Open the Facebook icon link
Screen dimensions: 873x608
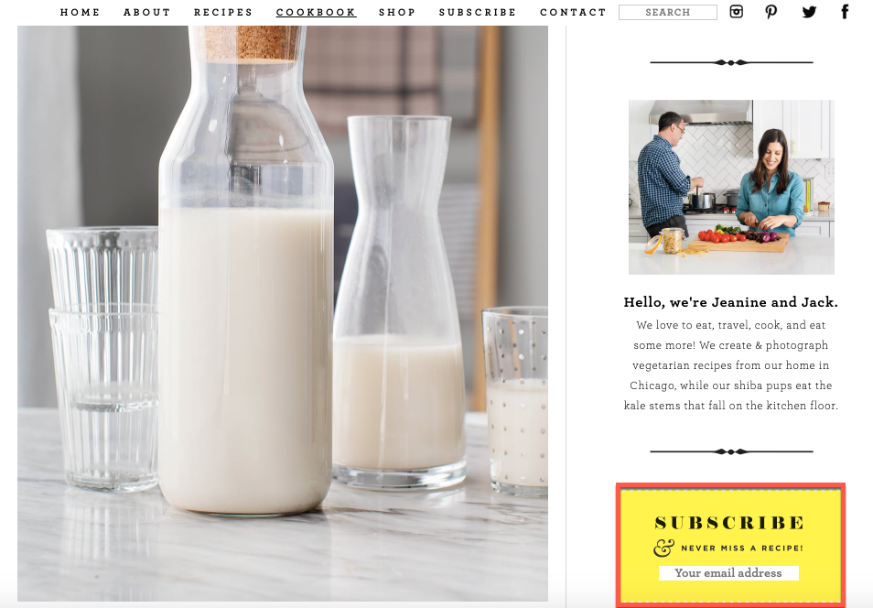845,12
